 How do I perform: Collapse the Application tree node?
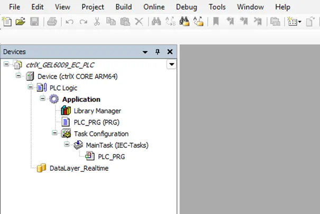43,99
